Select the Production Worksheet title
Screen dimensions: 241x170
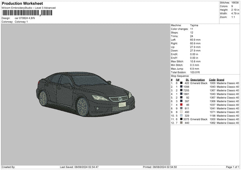click(x=22, y=4)
